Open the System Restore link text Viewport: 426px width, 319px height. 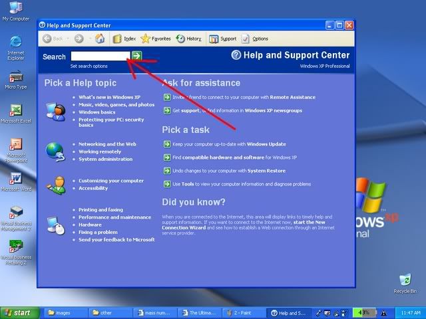266,171
